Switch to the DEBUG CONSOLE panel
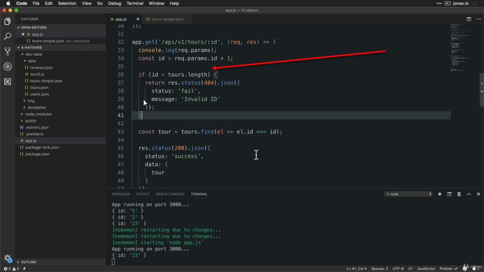Viewport: 484px width, 272px height. [170, 194]
